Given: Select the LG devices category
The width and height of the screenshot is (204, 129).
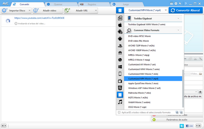Looking at the screenshot, I should tap(120, 60).
